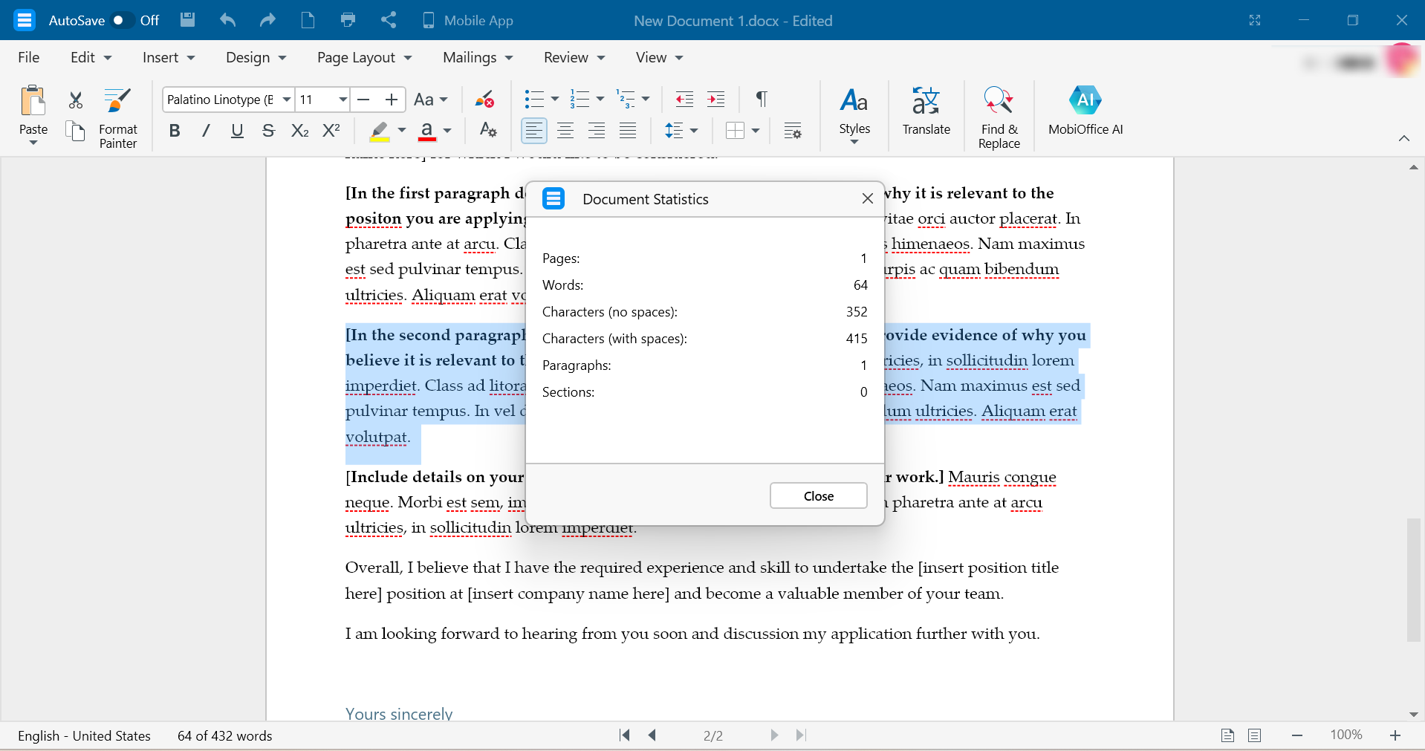Viewport: 1425px width, 751px height.
Task: Open the File menu
Action: (x=29, y=57)
